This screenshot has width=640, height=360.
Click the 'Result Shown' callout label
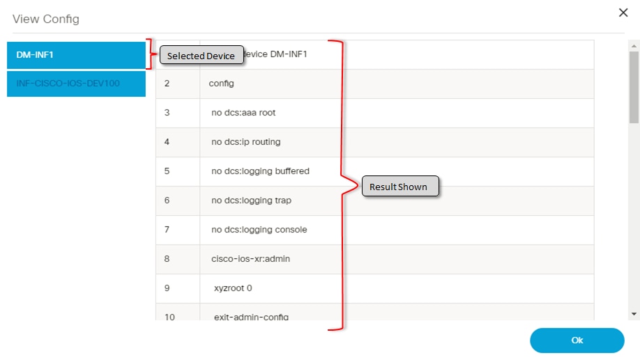pyautogui.click(x=399, y=187)
